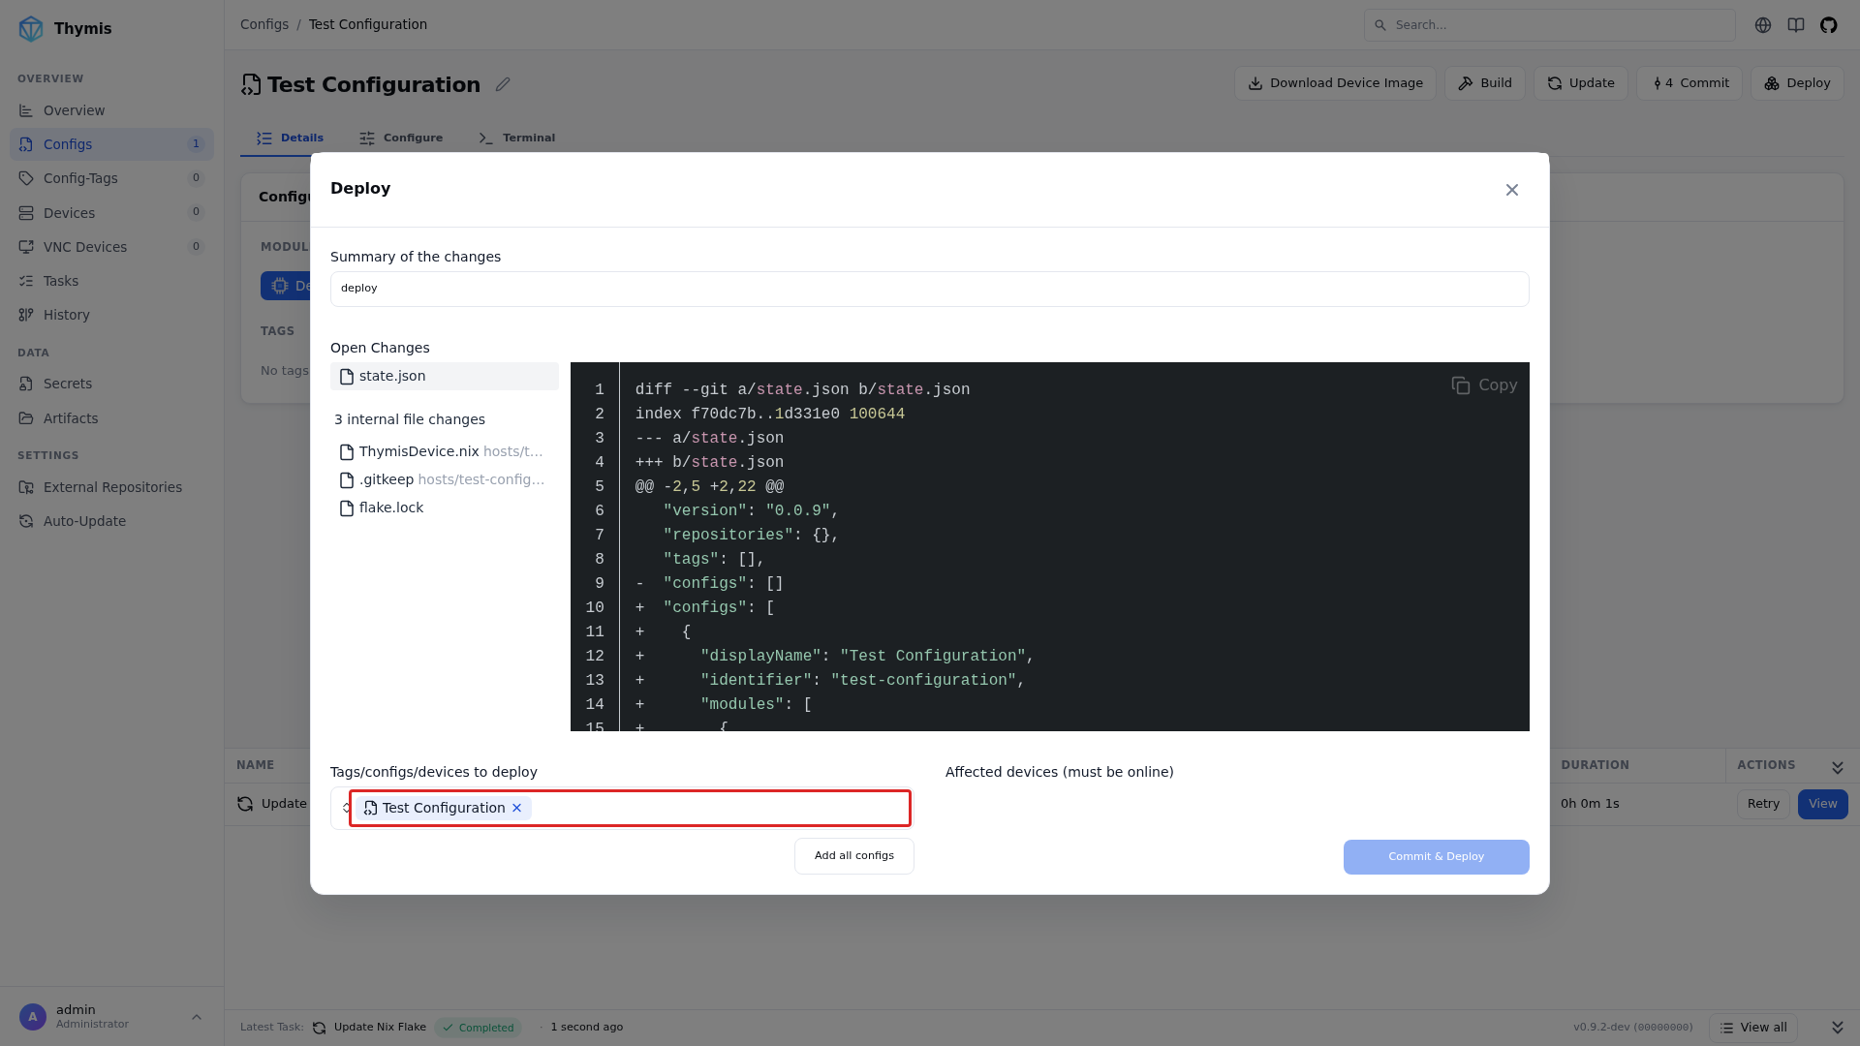The width and height of the screenshot is (1860, 1046).
Task: Open VNC Devices page
Action: [111, 247]
